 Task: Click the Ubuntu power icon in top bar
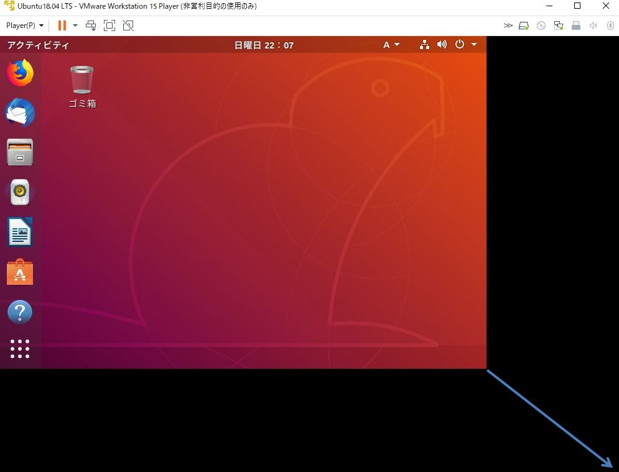coord(460,44)
